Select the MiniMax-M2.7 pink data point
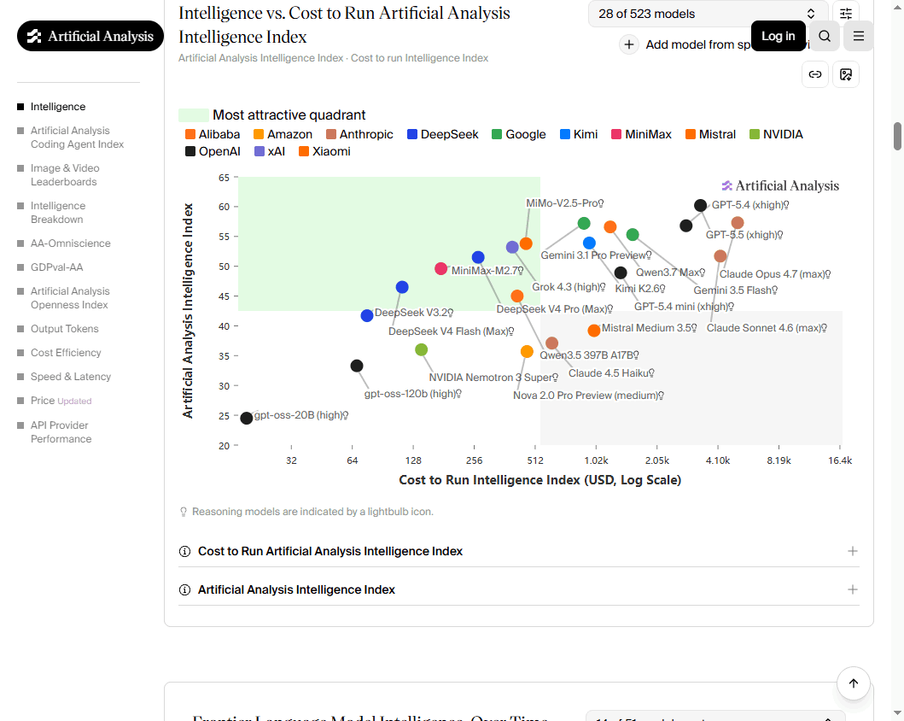This screenshot has width=904, height=721. tap(440, 269)
